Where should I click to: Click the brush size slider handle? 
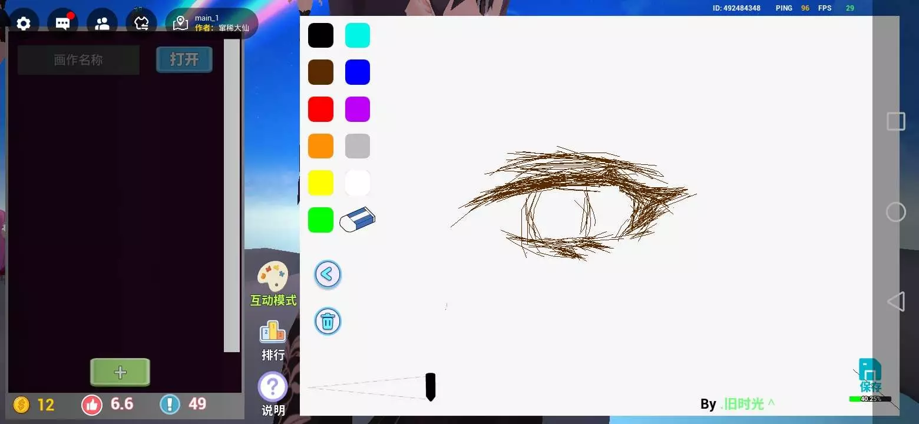click(x=431, y=386)
